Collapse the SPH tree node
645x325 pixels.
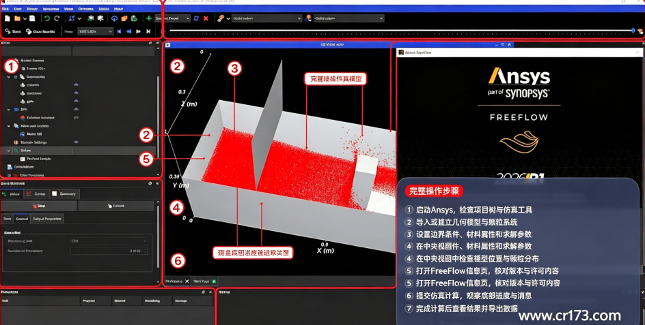coord(9,110)
